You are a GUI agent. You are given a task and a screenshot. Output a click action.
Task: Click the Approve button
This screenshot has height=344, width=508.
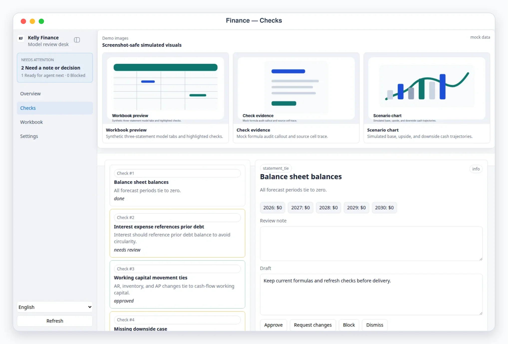pos(273,325)
